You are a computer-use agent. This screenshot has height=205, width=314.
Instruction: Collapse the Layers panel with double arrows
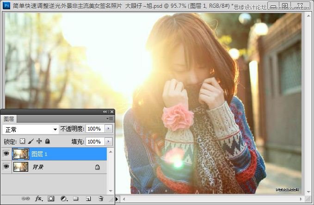105,112
